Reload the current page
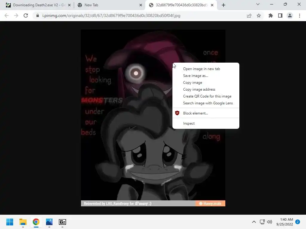 click(26, 16)
